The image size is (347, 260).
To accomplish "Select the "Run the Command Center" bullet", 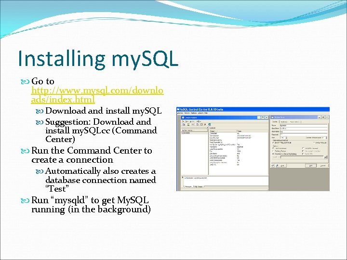I will point(92,155).
